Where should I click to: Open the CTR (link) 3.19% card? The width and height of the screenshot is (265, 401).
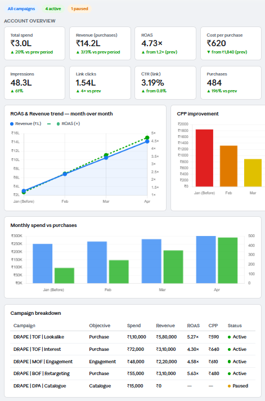[x=165, y=83]
